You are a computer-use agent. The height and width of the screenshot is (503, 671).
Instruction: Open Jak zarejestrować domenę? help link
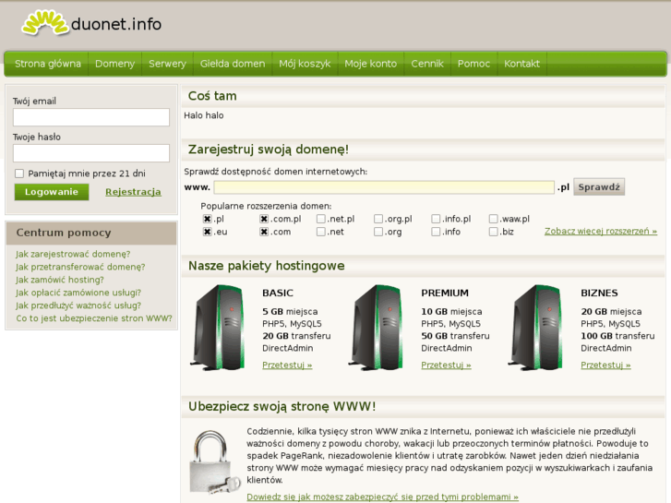(x=73, y=255)
